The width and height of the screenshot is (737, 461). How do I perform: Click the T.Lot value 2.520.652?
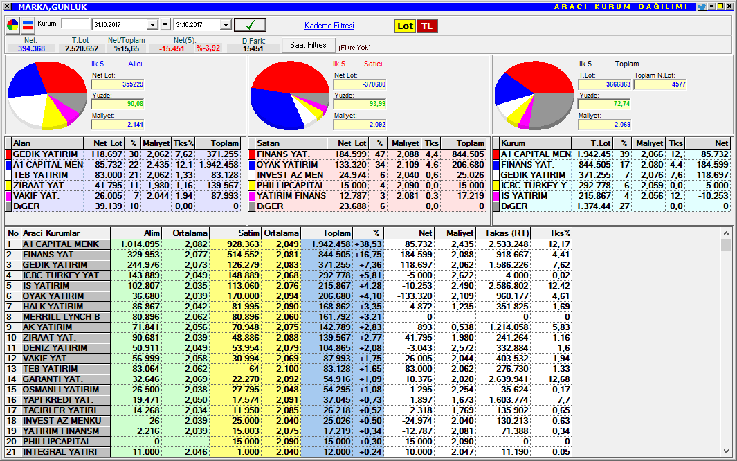tap(82, 48)
